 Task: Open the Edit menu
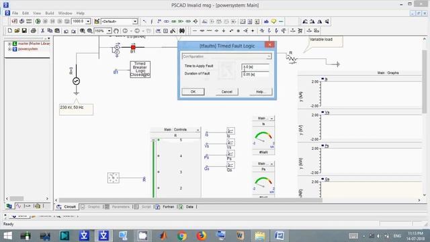pos(26,13)
